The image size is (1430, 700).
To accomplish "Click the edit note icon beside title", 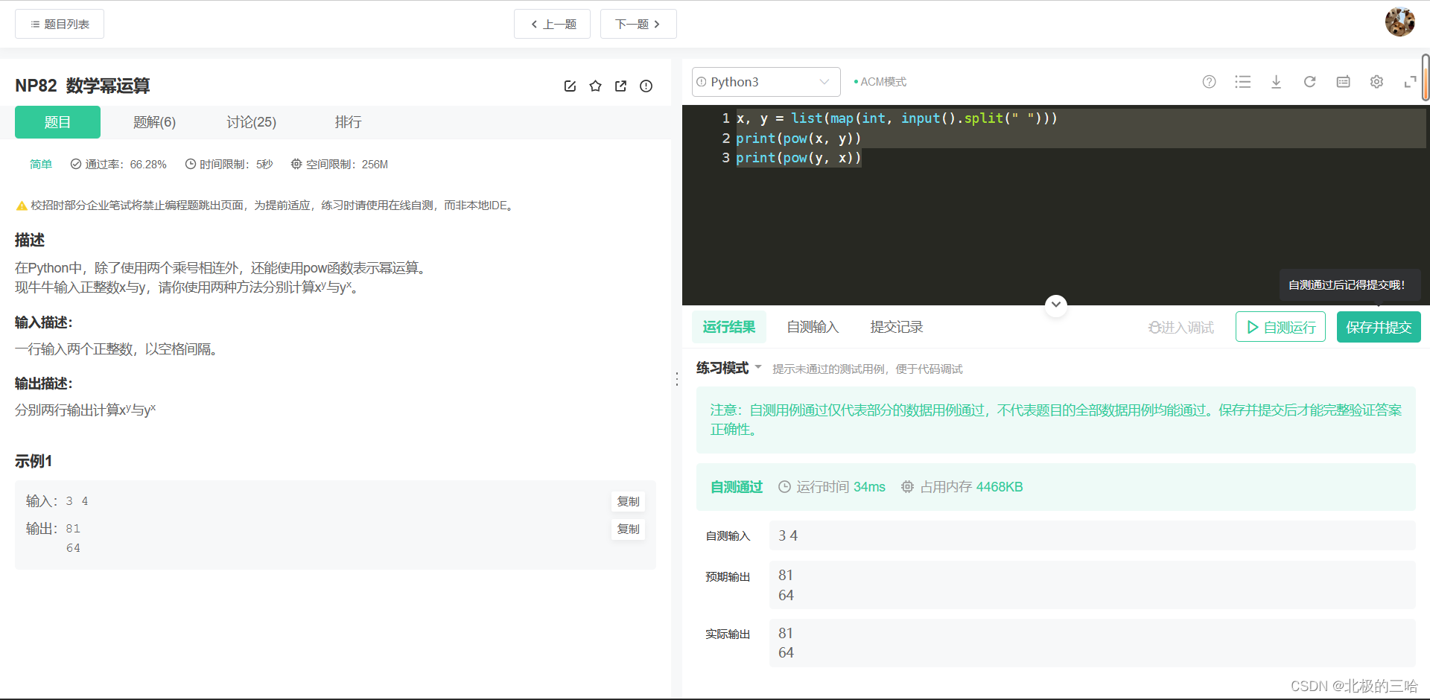I will [570, 86].
